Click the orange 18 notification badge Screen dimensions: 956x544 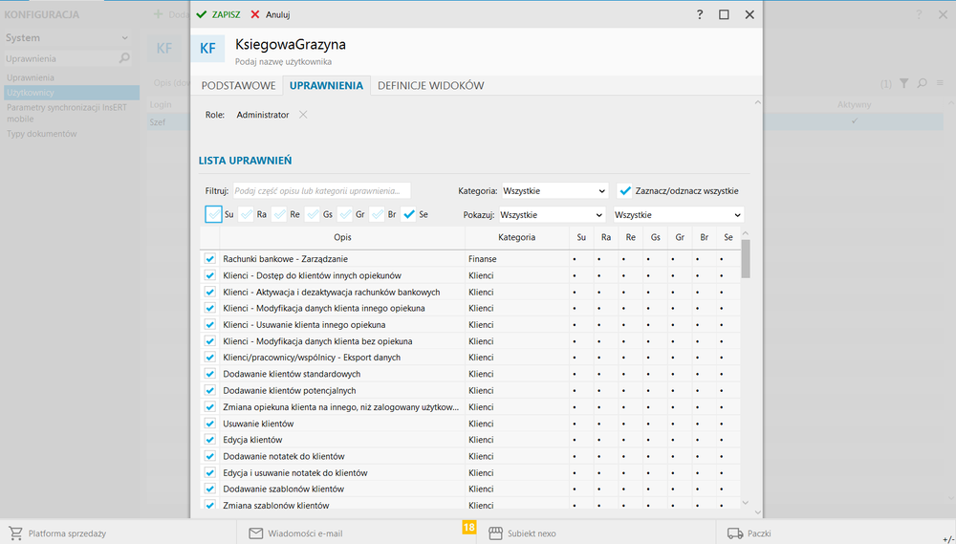[x=468, y=527]
